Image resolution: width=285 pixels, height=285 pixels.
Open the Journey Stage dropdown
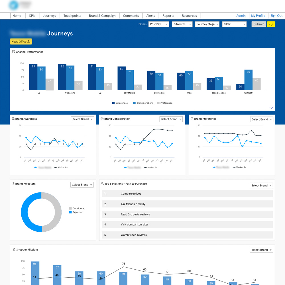click(207, 24)
